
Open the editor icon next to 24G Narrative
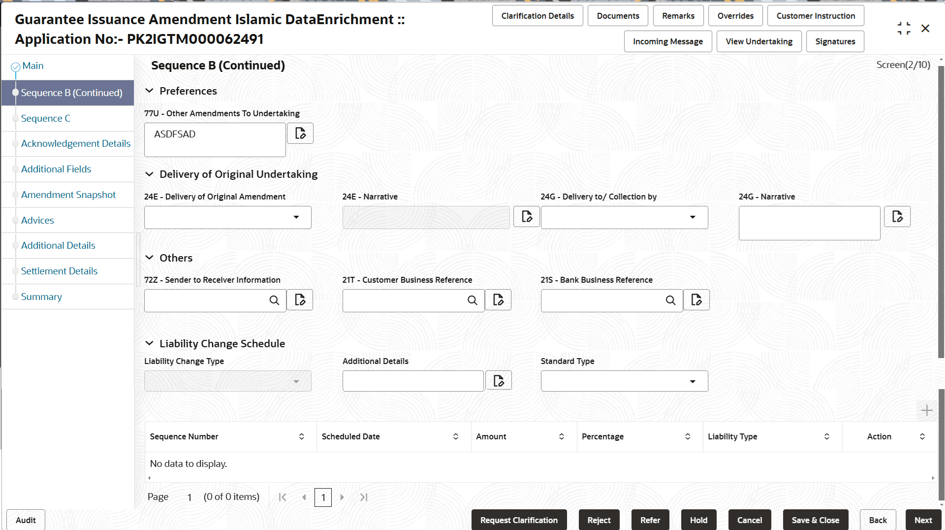pos(897,216)
